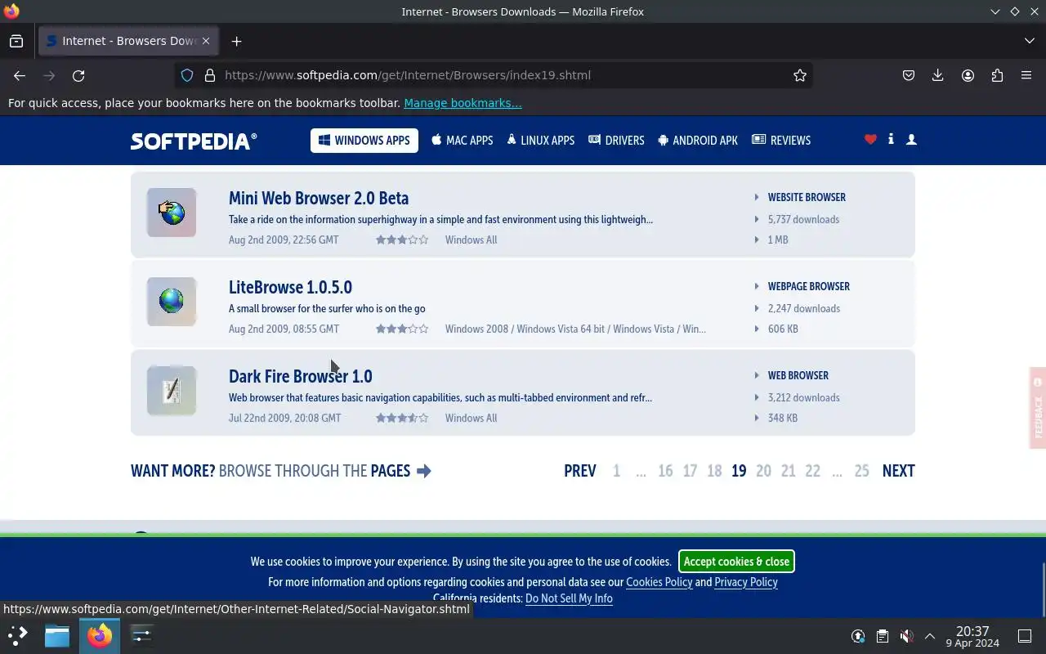This screenshot has height=654, width=1046.
Task: Go to page 22 in pagination
Action: coord(812,471)
